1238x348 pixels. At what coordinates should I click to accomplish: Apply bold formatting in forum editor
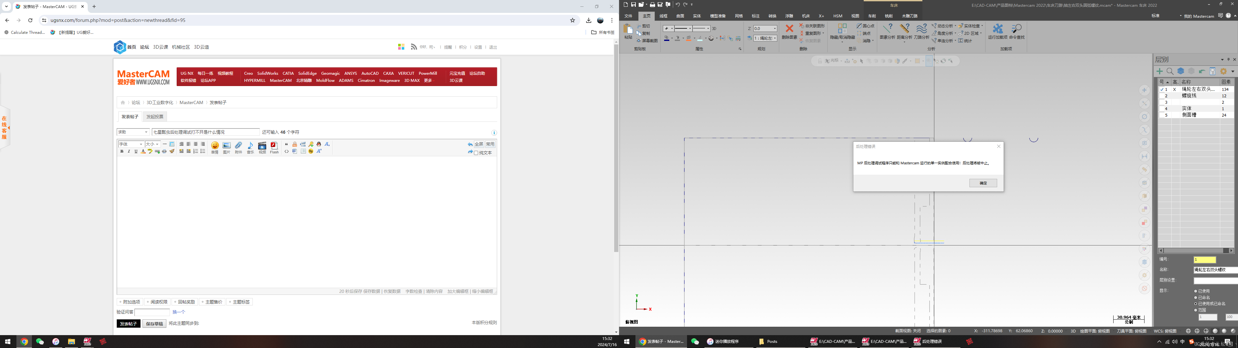122,151
